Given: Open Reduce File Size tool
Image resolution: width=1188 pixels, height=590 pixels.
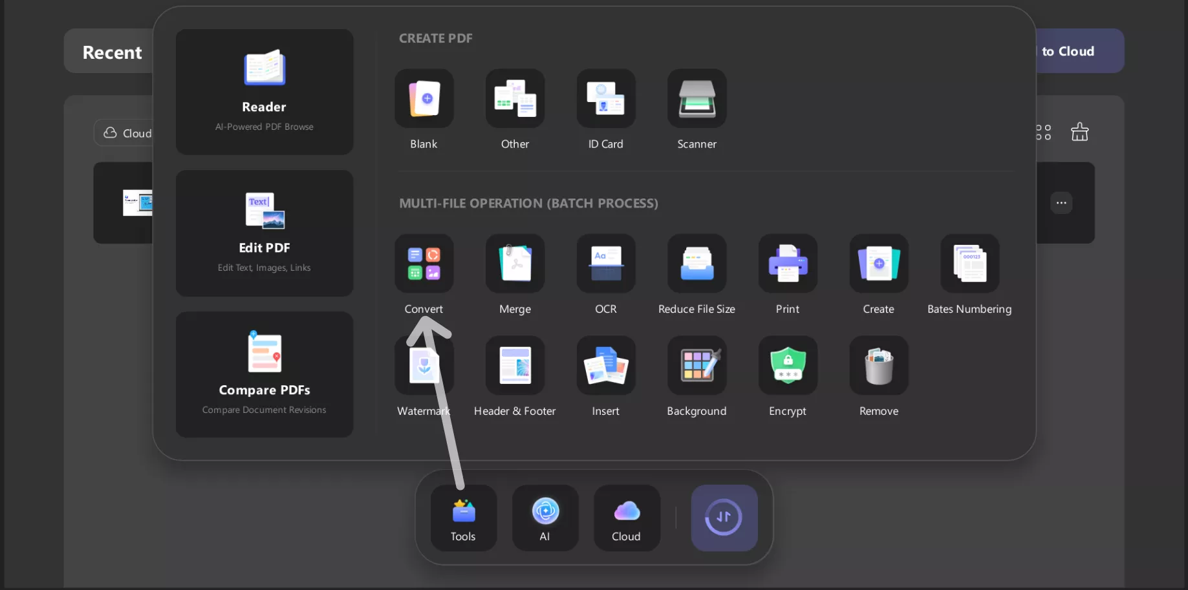Looking at the screenshot, I should click(697, 264).
